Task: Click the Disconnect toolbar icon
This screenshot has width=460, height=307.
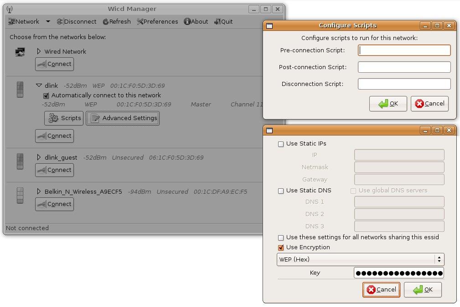Action: (x=60, y=21)
